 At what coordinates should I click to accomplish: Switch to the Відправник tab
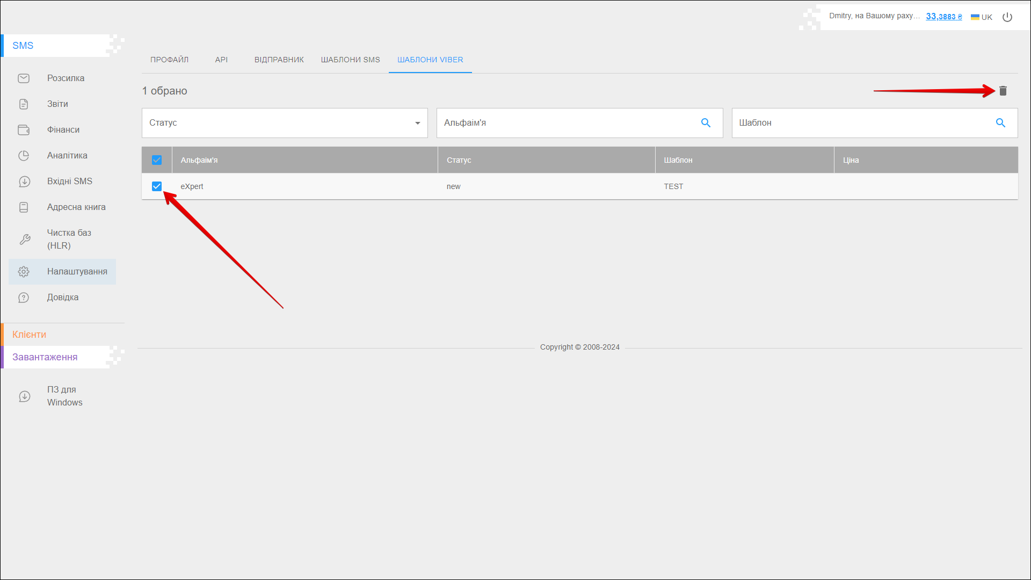[x=279, y=60]
